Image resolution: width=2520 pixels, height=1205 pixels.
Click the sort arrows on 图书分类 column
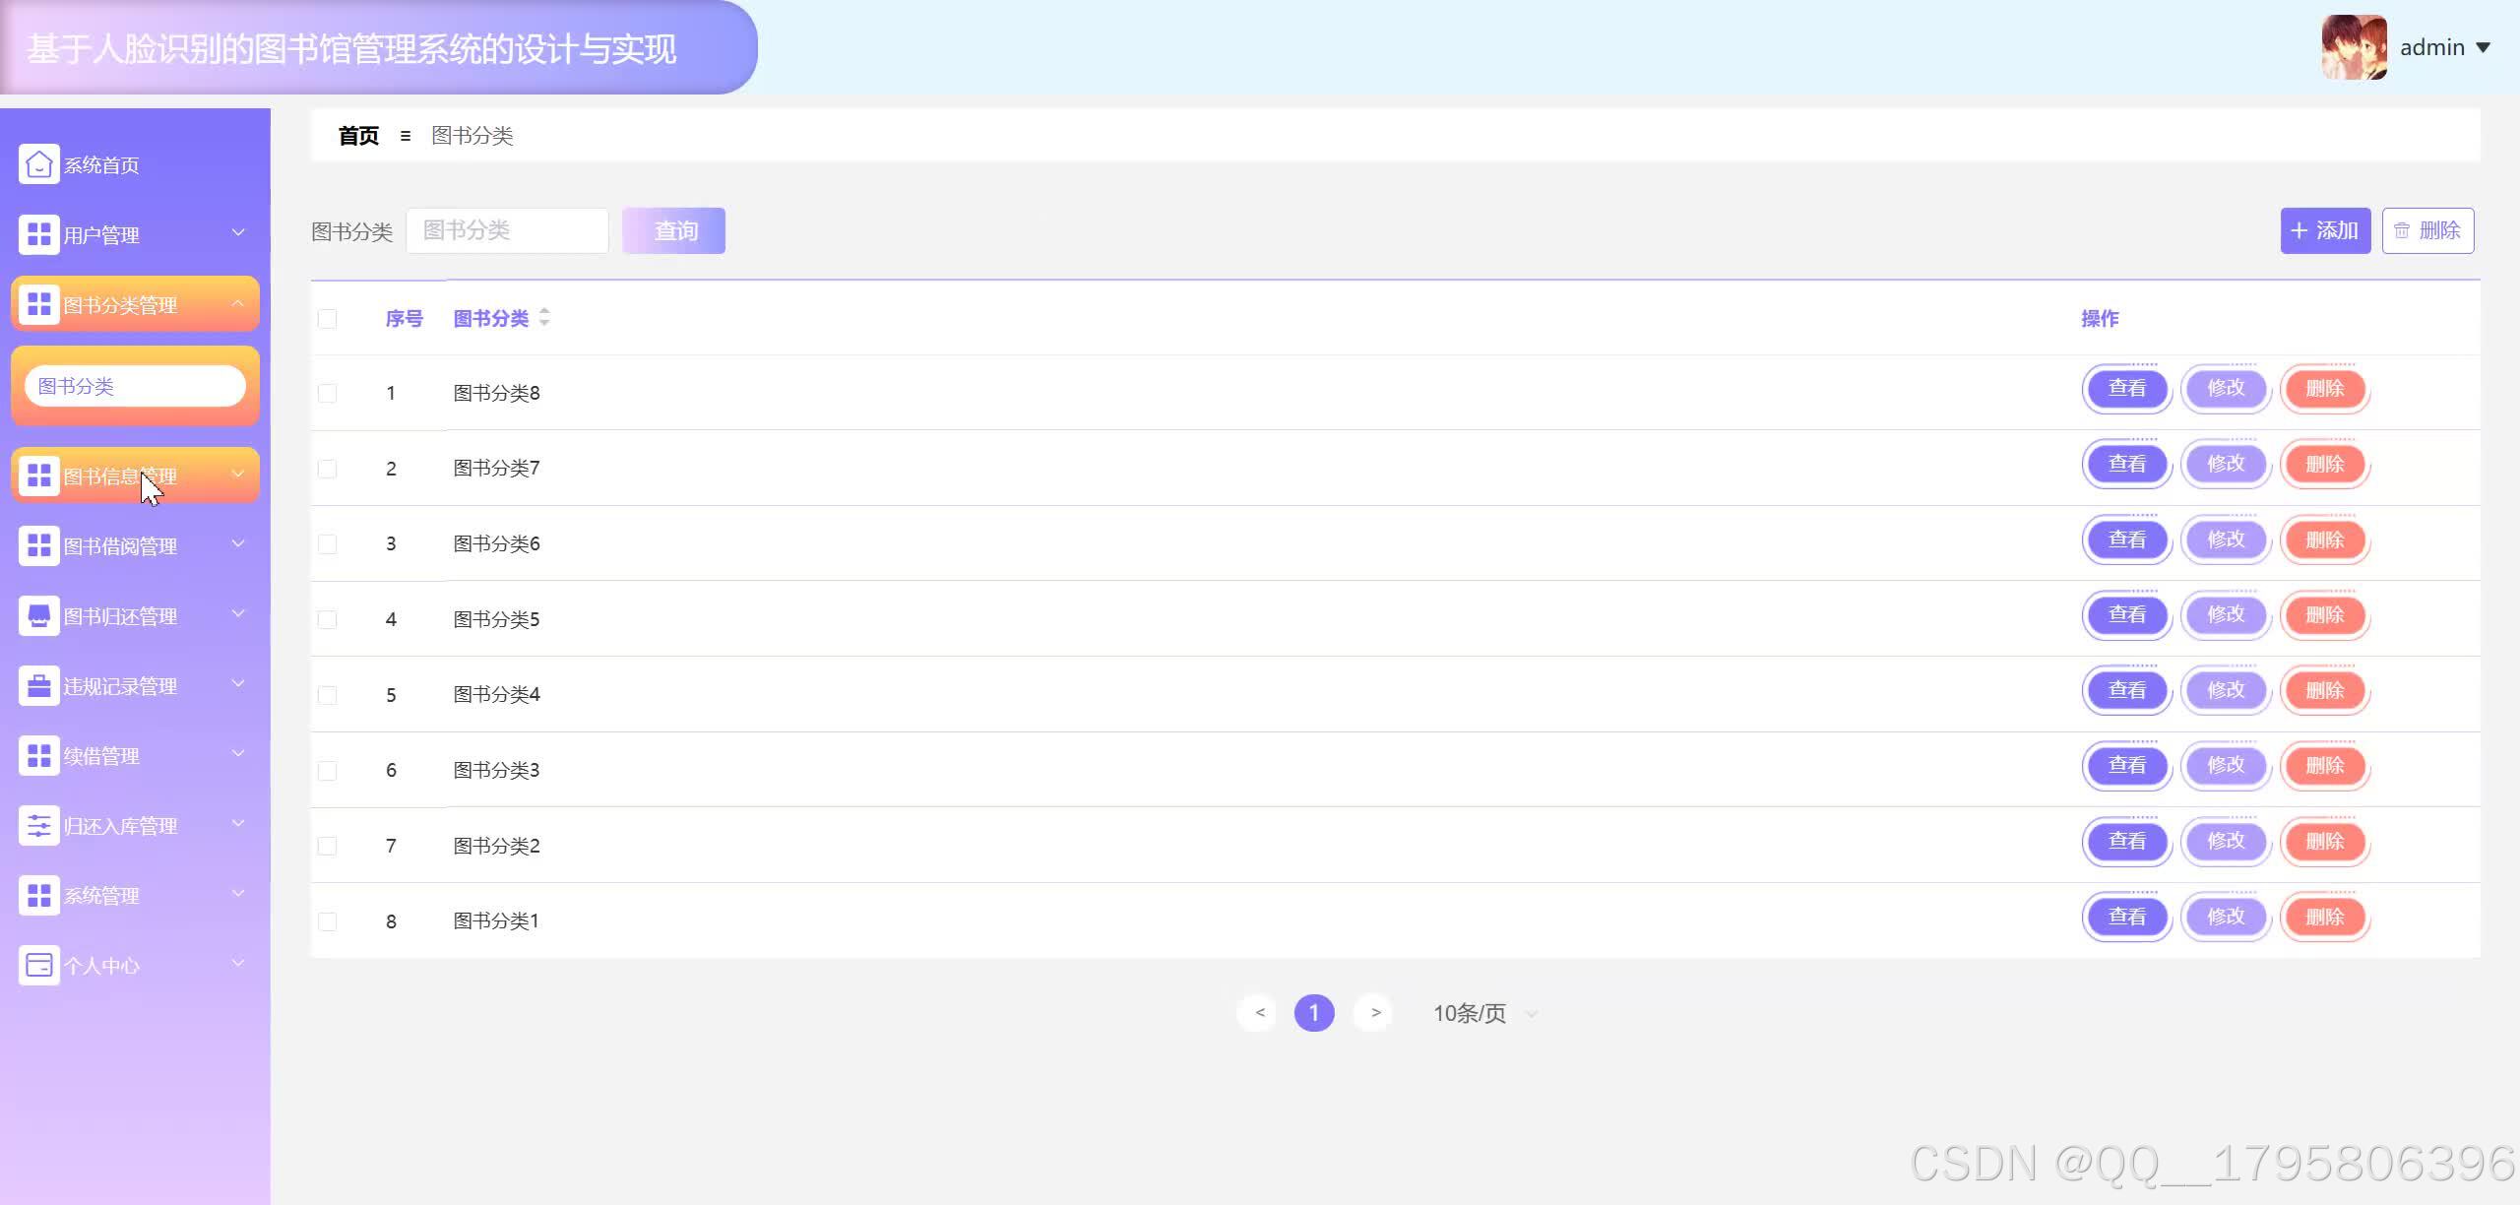[544, 317]
